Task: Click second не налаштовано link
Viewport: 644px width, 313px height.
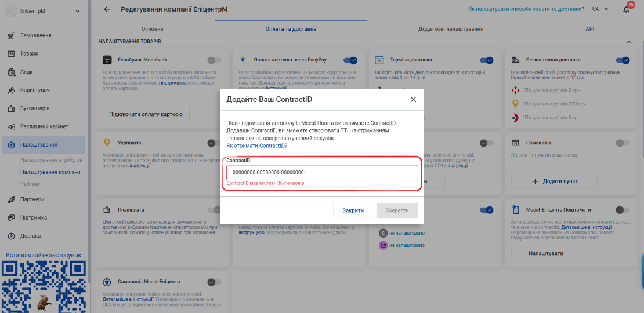Action: 407,245
